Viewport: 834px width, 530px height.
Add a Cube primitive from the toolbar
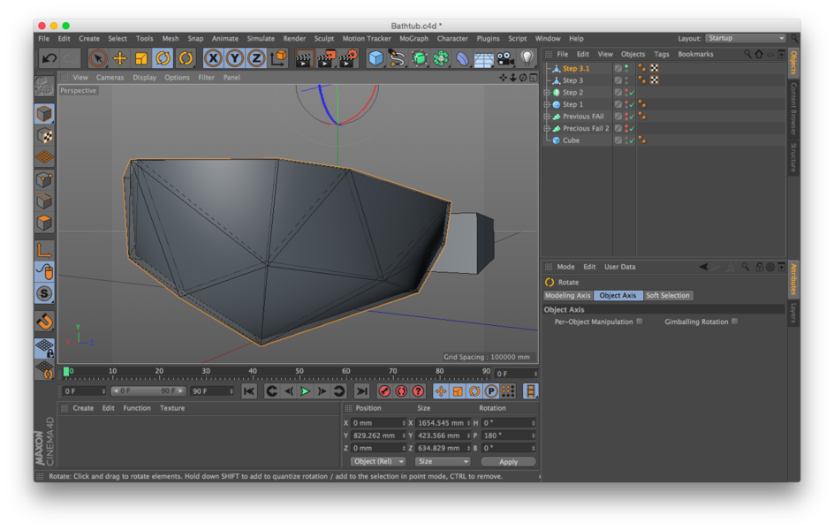pos(376,58)
